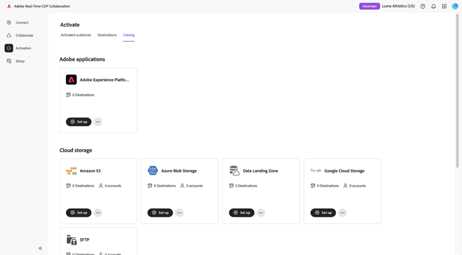Click Adobe Real-Time CDP Collaboration title
This screenshot has width=462, height=255.
(x=42, y=6)
